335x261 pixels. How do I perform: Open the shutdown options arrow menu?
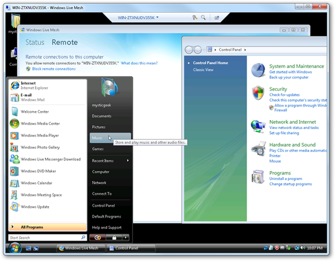coord(126,238)
